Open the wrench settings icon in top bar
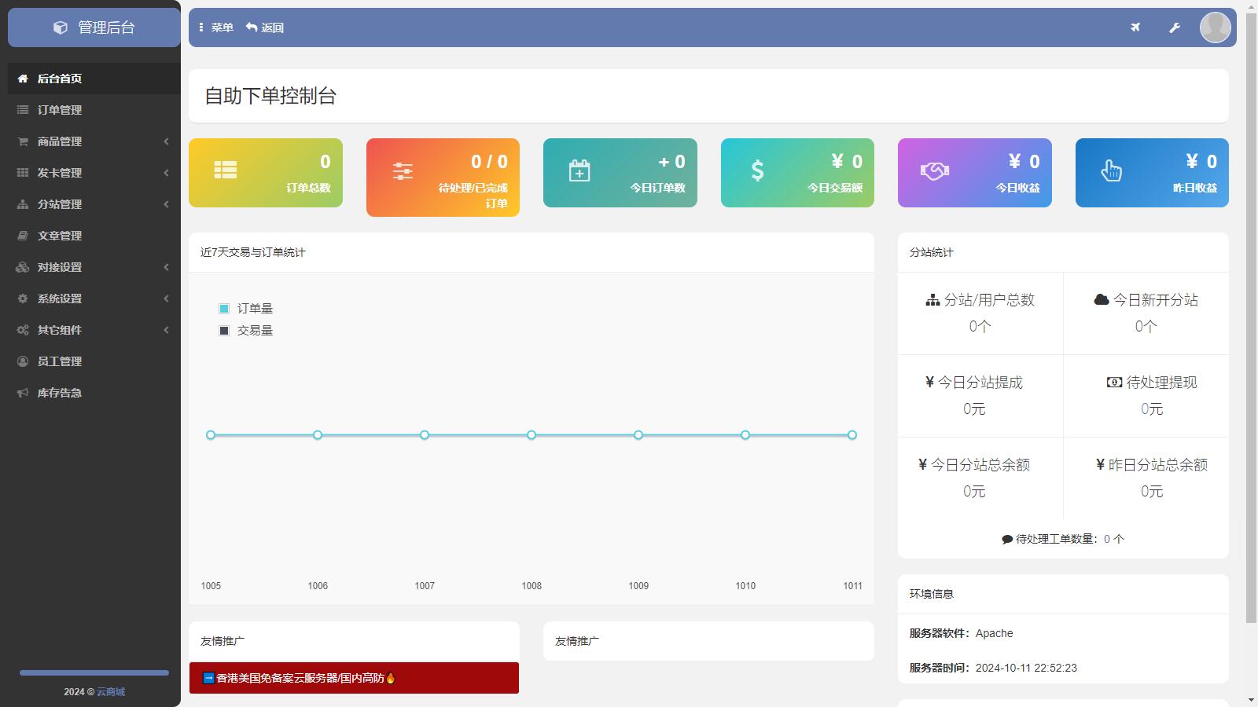 [x=1175, y=27]
